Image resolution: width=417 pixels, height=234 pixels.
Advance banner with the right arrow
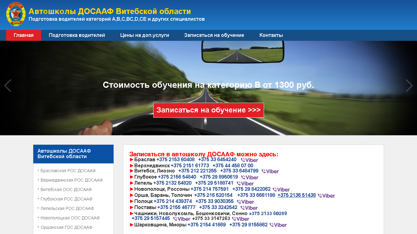[x=409, y=86]
